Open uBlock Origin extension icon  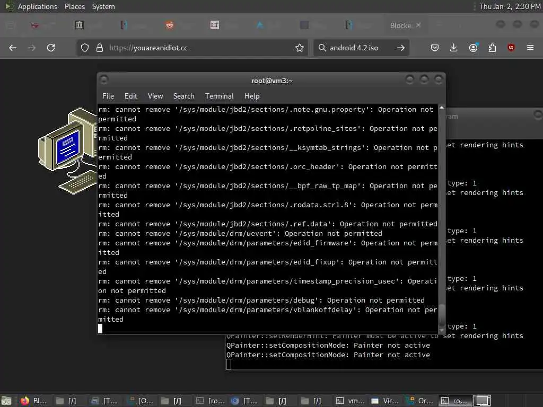(x=511, y=47)
